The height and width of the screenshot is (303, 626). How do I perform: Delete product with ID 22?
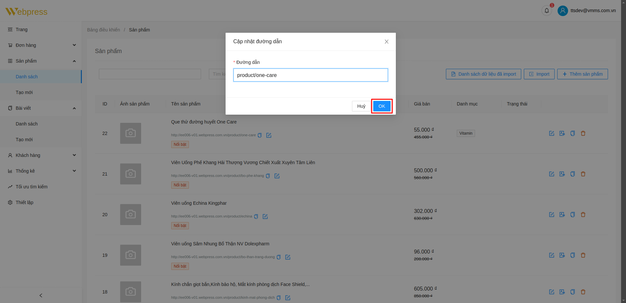(x=583, y=133)
